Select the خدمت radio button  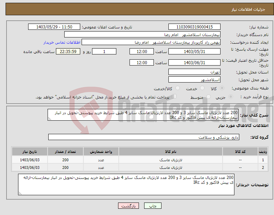(x=202, y=88)
